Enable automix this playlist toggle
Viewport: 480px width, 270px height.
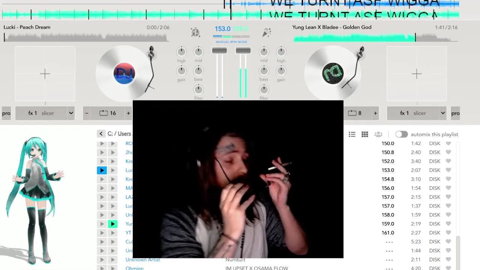[x=401, y=134]
